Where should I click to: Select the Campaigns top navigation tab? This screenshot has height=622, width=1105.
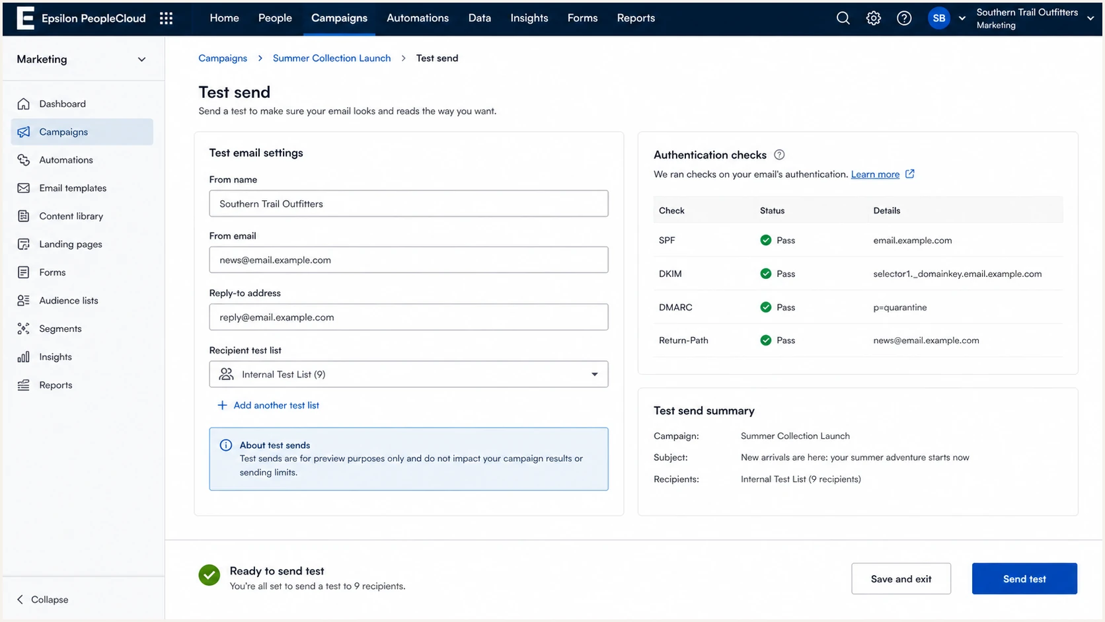coord(339,18)
